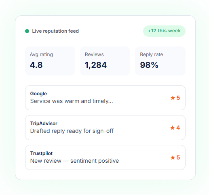Click the orange star on Trustpilot review
The image size is (209, 195).
(x=173, y=157)
